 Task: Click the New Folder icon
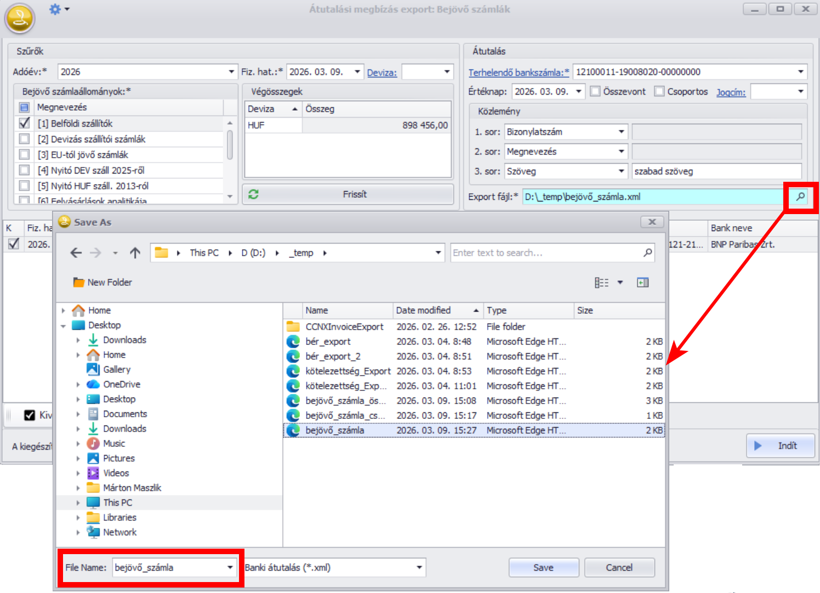[x=79, y=283]
